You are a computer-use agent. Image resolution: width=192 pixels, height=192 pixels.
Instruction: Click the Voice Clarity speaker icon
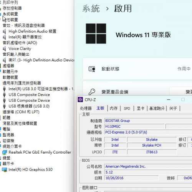point(4,49)
